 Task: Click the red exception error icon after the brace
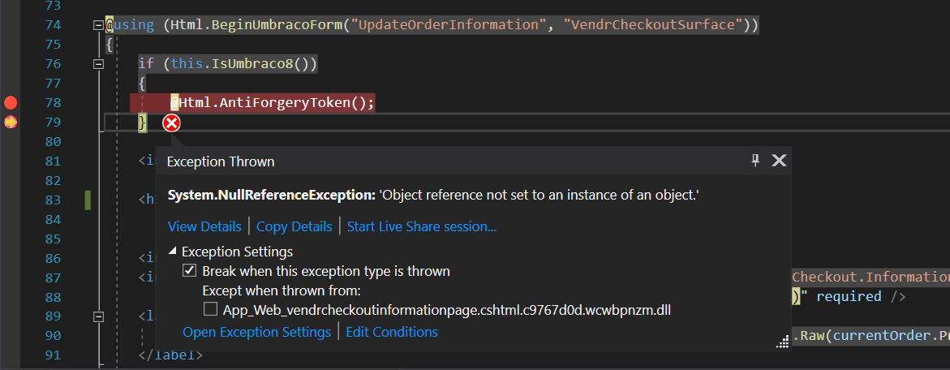pos(172,123)
